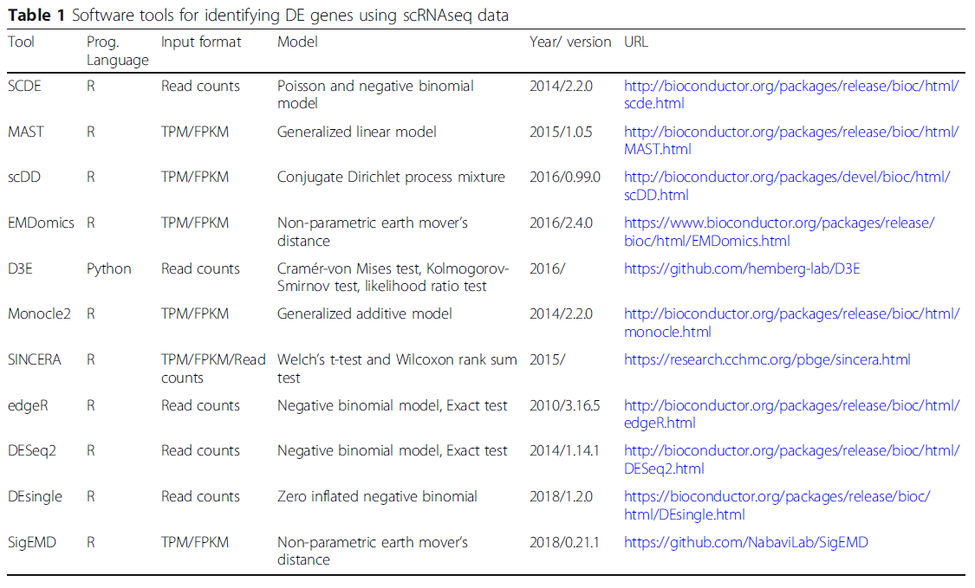Click the 'Table 1' caption label
The height and width of the screenshot is (588, 975).
point(36,15)
